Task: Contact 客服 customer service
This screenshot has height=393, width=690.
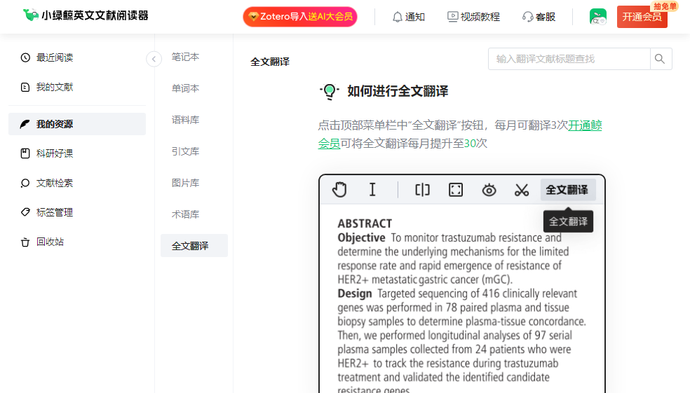Action: [539, 17]
